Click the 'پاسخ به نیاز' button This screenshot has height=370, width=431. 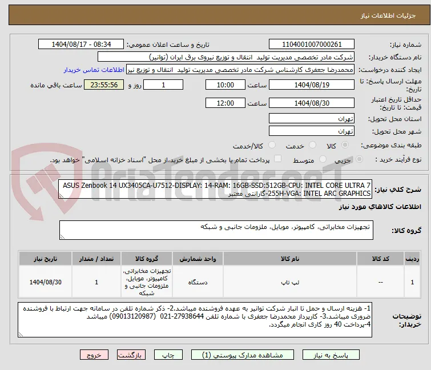[x=331, y=355]
